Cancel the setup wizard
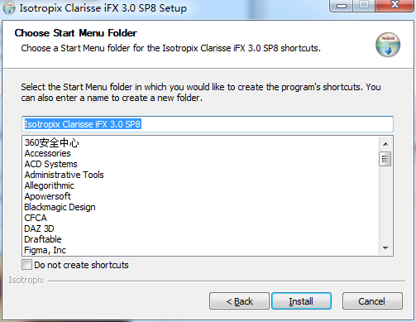This screenshot has height=322, width=416. pyautogui.click(x=372, y=301)
